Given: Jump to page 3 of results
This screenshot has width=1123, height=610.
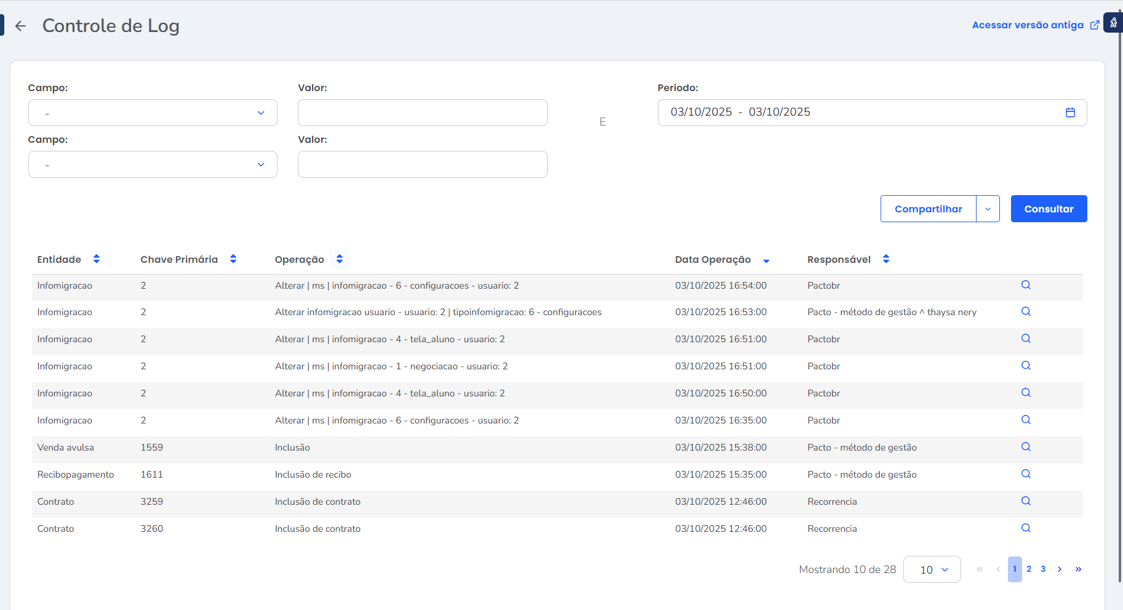Looking at the screenshot, I should [1043, 569].
